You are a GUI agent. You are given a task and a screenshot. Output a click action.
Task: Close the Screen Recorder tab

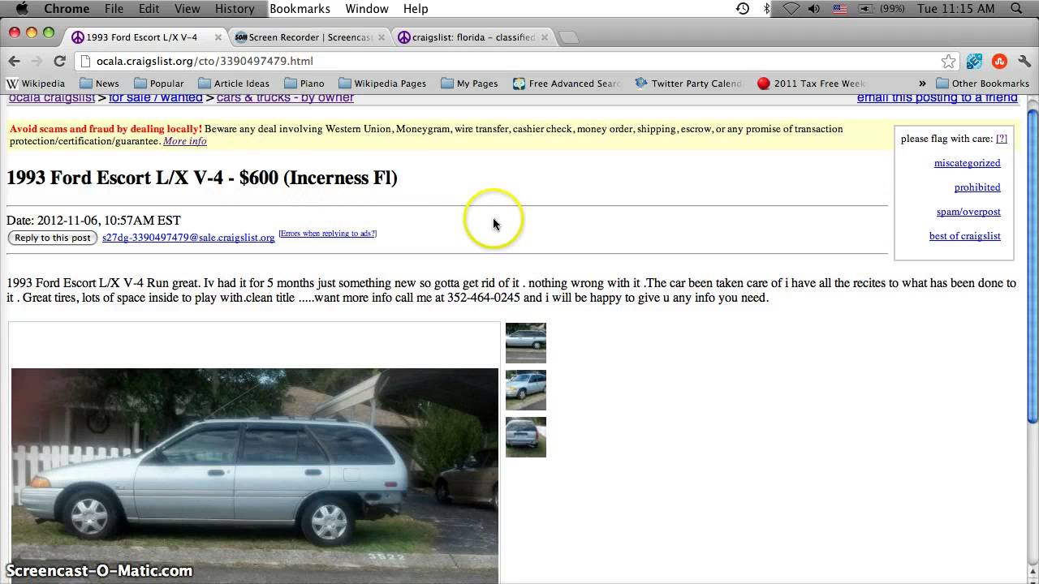click(382, 37)
